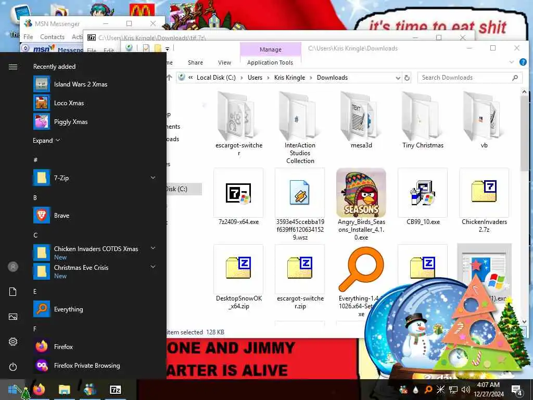Open File menu in MSN Messenger

(28, 37)
